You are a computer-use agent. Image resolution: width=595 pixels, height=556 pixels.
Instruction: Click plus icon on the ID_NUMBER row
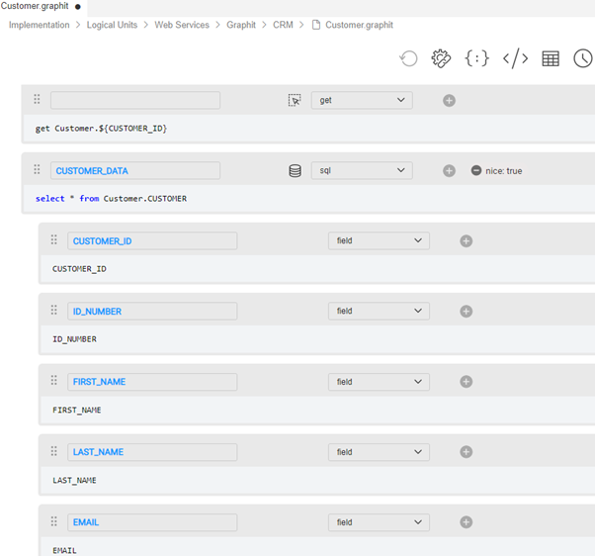[x=467, y=312]
